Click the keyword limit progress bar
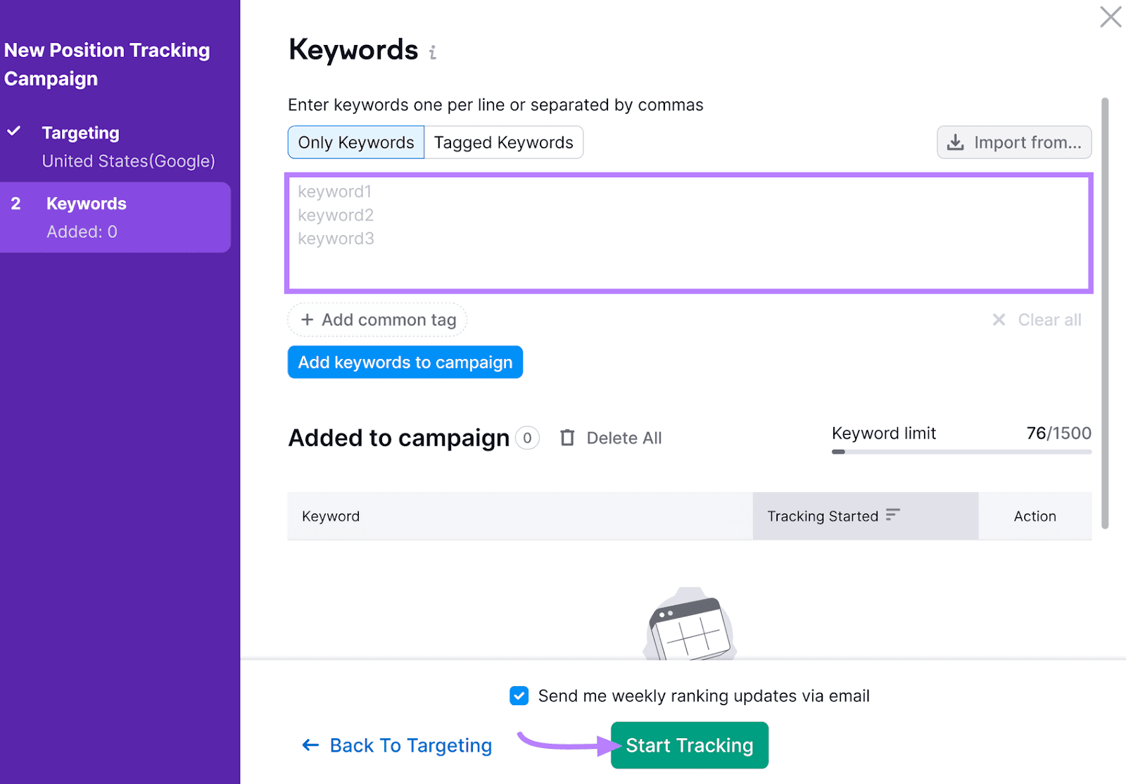 tap(961, 452)
